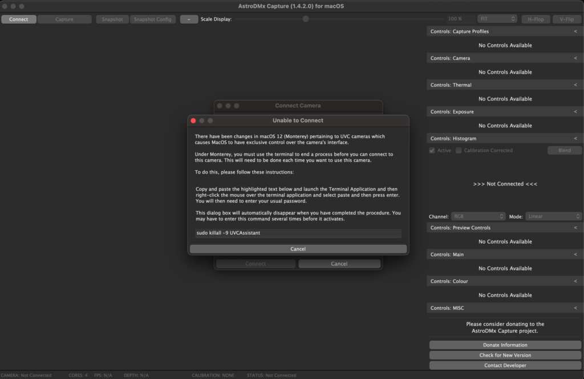Click the FPS: N/A status entry
This screenshot has height=379, width=584.
(103, 375)
